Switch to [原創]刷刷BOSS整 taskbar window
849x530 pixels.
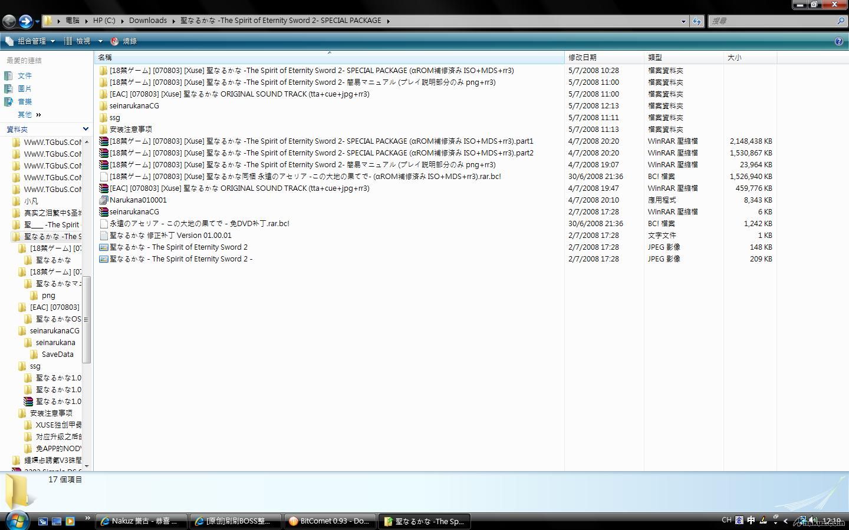click(235, 521)
